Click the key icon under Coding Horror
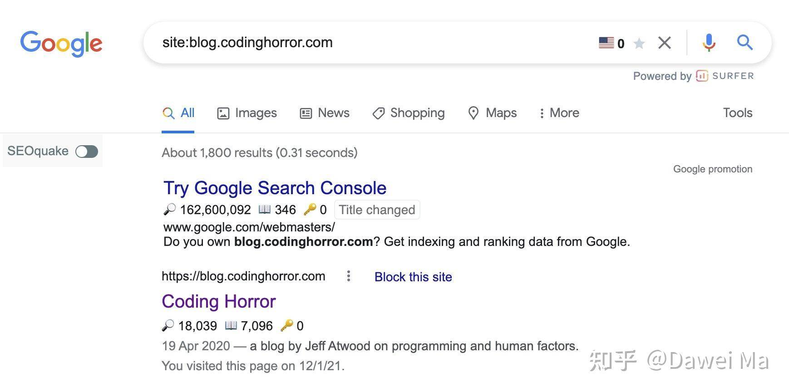The width and height of the screenshot is (789, 392). click(x=286, y=325)
